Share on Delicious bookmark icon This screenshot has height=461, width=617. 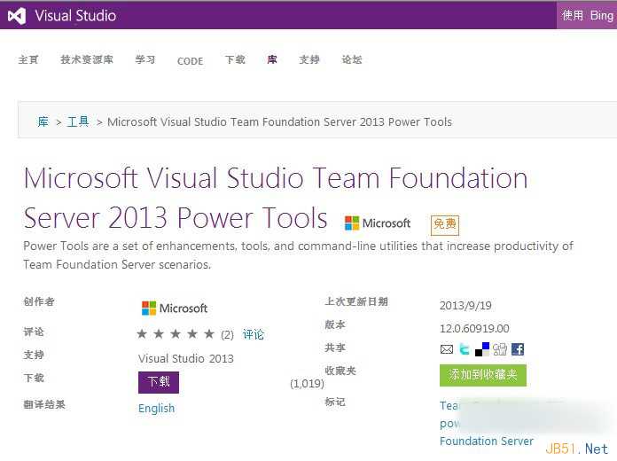(x=482, y=349)
